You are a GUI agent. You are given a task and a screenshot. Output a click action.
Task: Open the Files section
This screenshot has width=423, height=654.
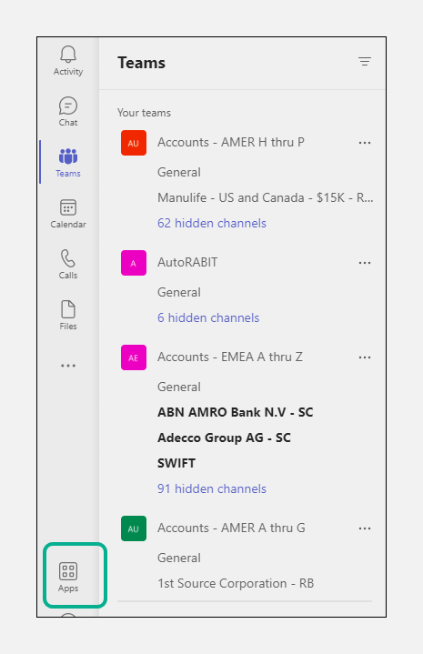(68, 316)
